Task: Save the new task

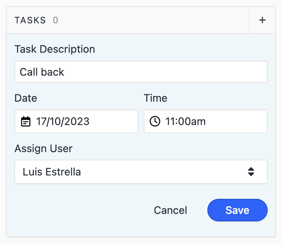Action: tap(237, 210)
